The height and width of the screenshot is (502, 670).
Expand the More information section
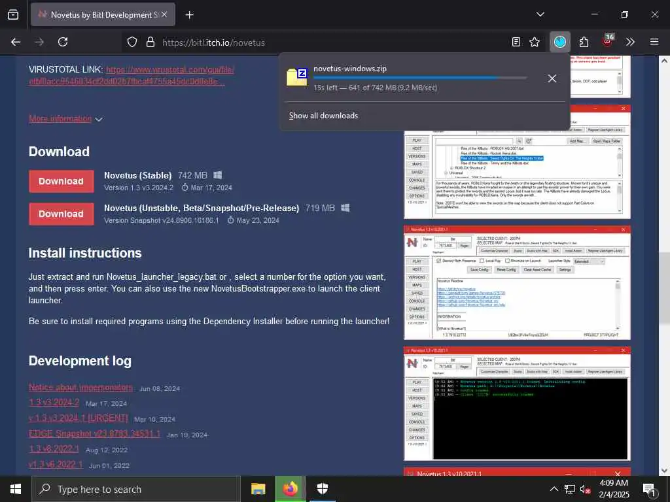pos(66,119)
